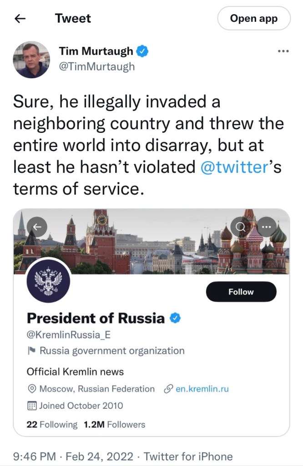Tap the Twitter for iPhone source label
The height and width of the screenshot is (466, 303).
pos(188,456)
